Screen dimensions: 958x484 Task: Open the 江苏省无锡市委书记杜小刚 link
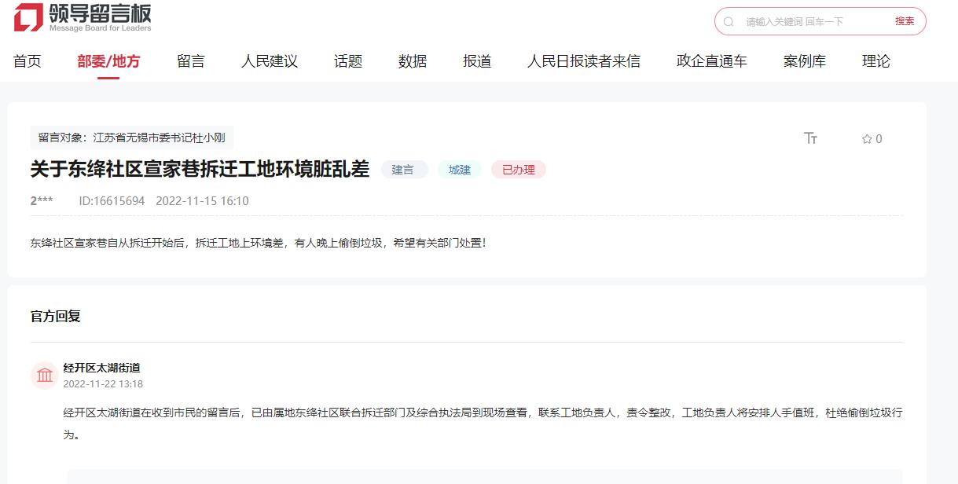click(160, 136)
